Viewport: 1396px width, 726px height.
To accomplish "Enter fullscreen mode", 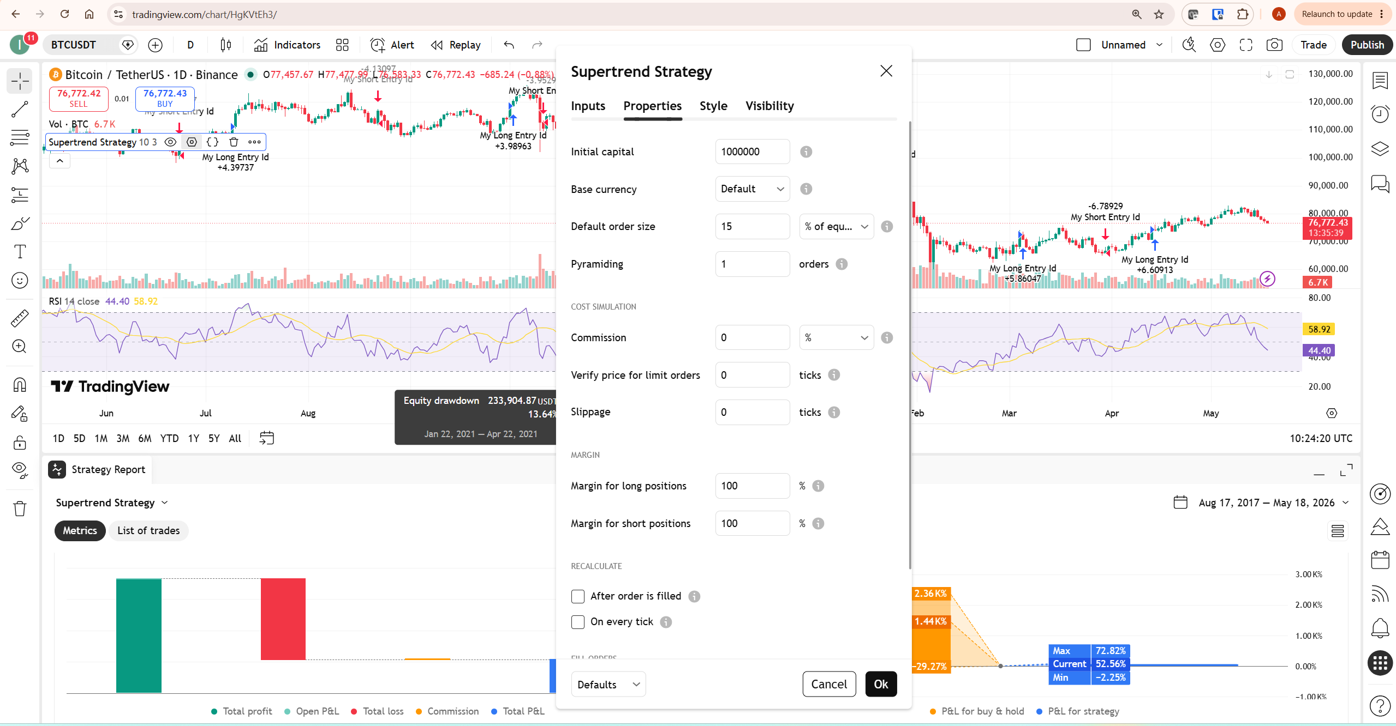I will [x=1246, y=45].
